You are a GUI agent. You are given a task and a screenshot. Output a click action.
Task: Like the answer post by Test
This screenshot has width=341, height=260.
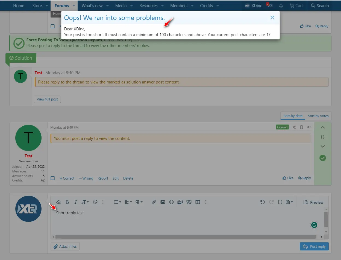(288, 178)
